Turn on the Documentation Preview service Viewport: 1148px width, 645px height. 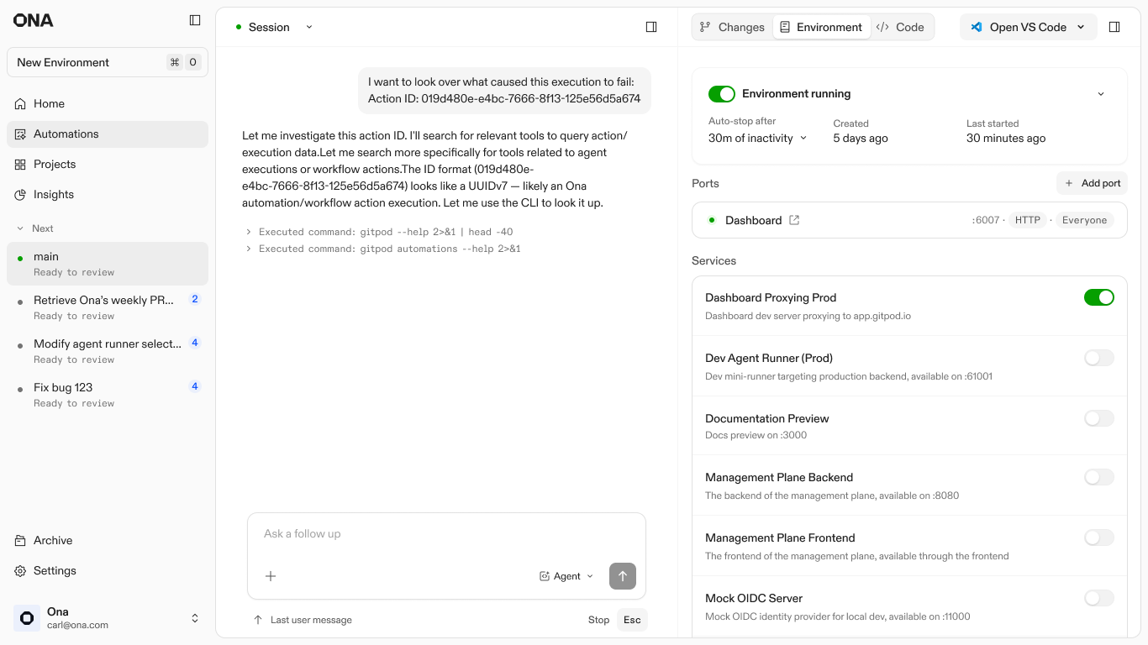coord(1098,418)
